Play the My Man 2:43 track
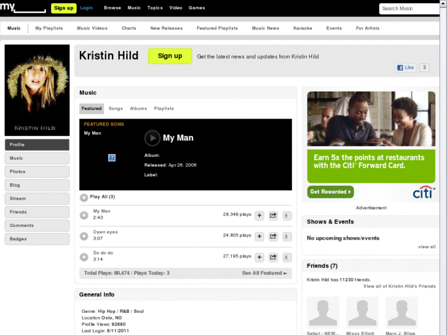Screen dimensions: 447x335 [84, 215]
